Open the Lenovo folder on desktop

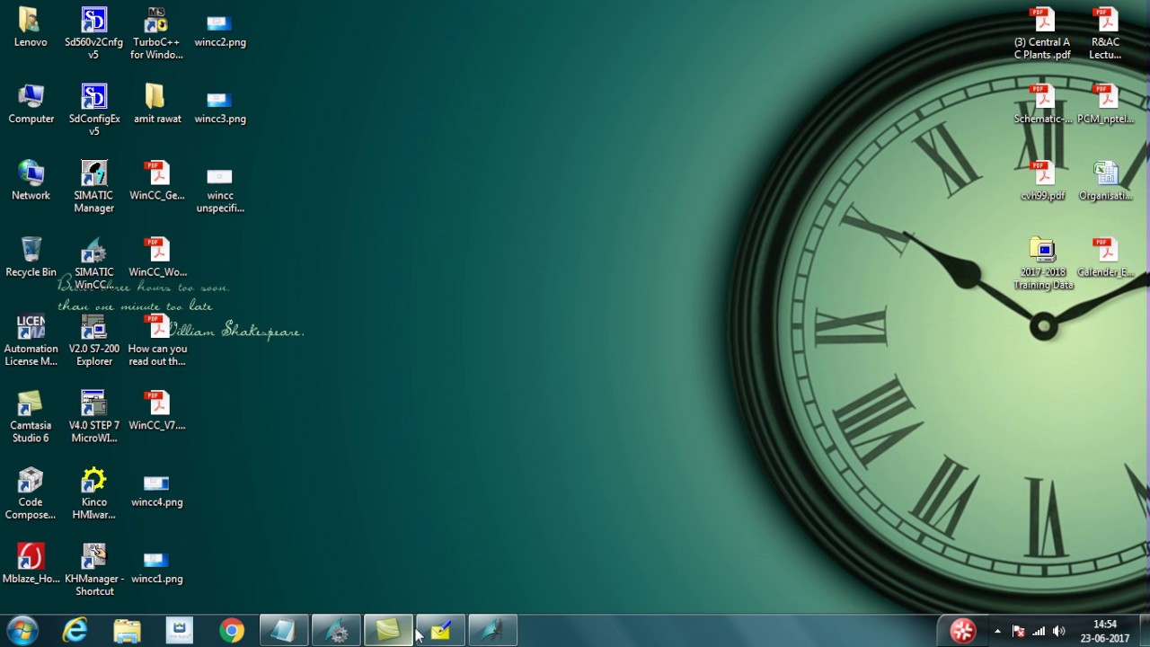[x=31, y=27]
